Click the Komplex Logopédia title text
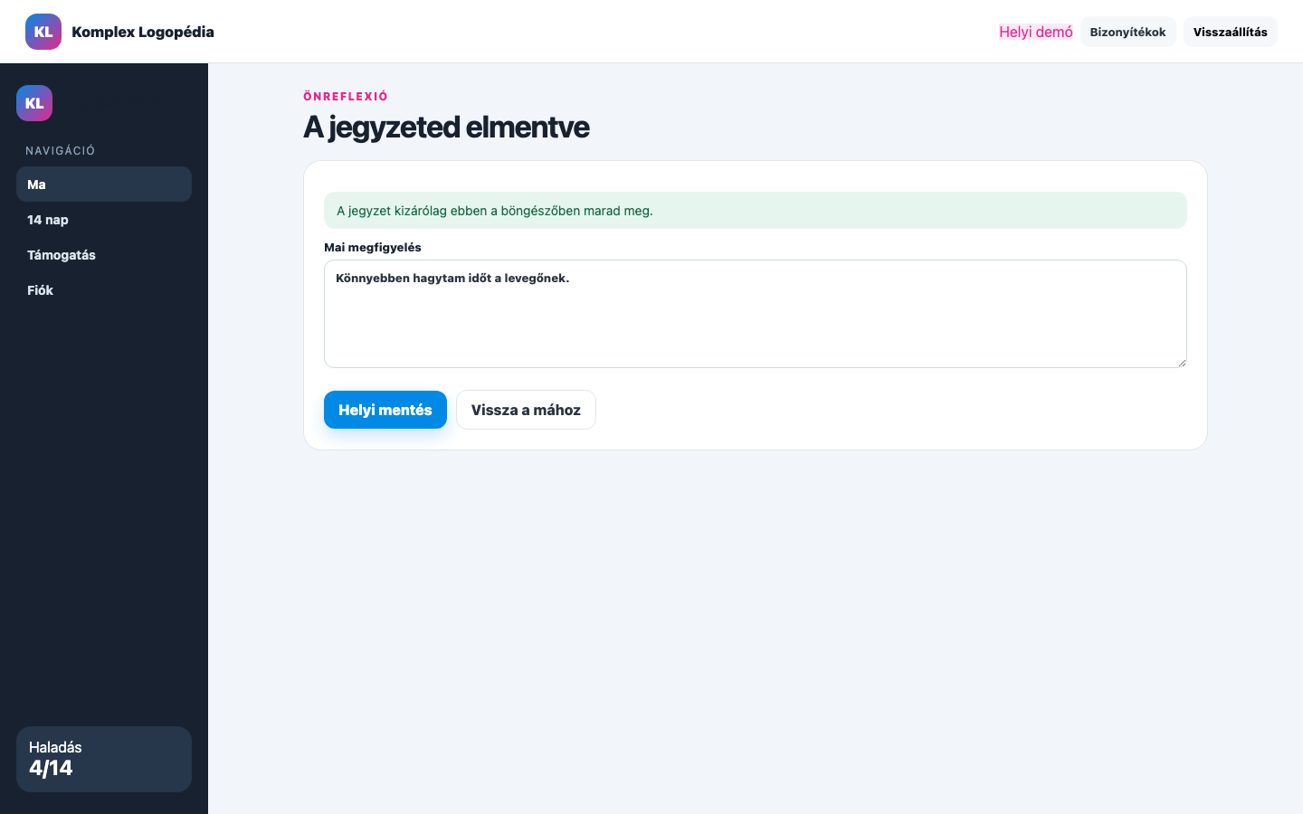Viewport: 1303px width, 814px height. coord(143,32)
